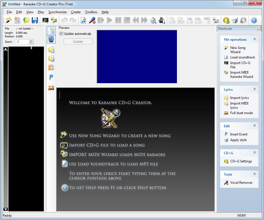This screenshot has height=220, width=264.
Task: Close the Shortcuts panel
Action: coord(259,28)
